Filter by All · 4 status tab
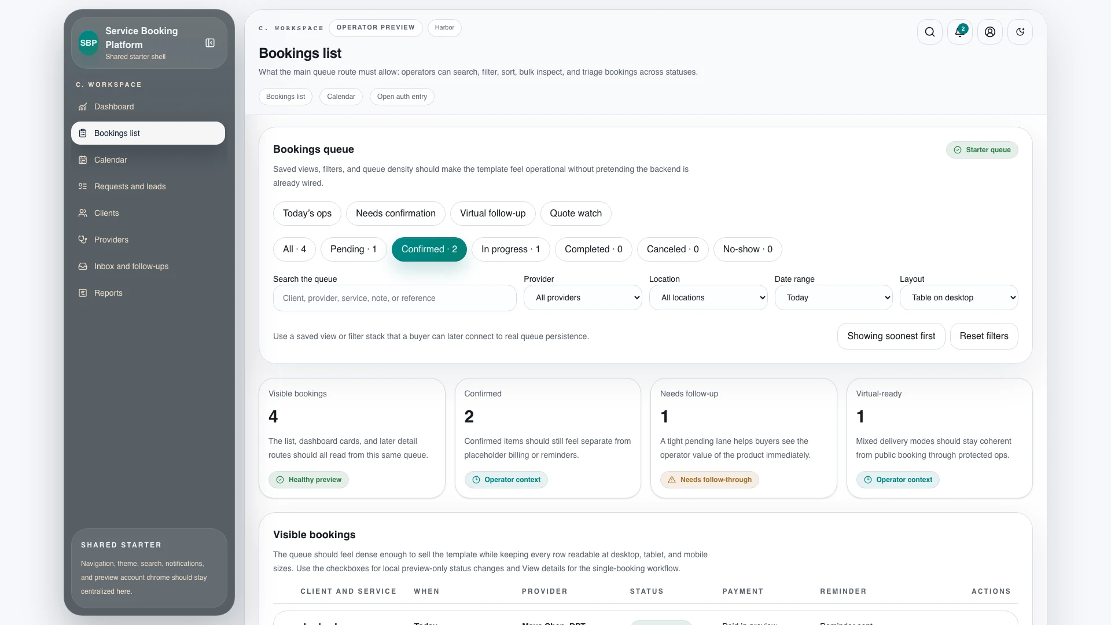This screenshot has height=625, width=1111. (x=295, y=249)
